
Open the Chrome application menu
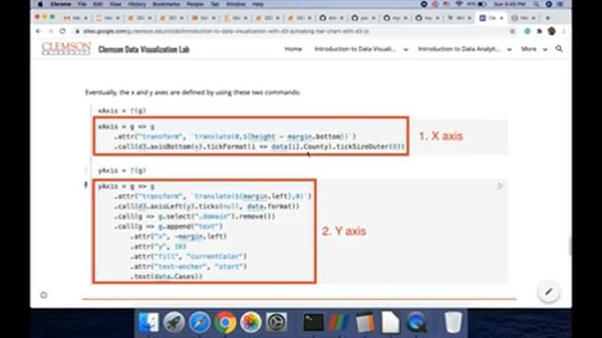click(x=60, y=4)
